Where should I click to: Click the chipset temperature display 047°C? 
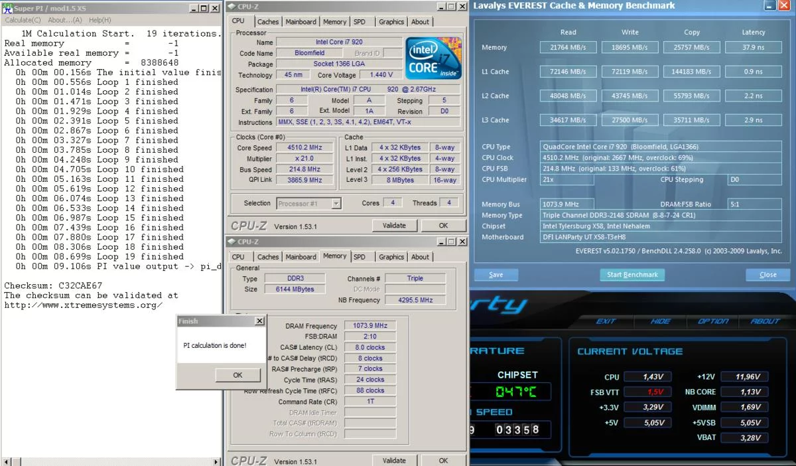(515, 392)
